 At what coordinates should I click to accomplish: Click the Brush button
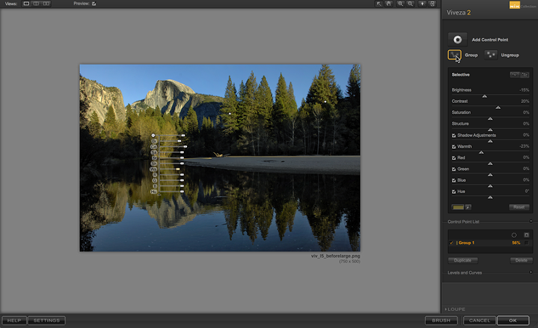441,321
